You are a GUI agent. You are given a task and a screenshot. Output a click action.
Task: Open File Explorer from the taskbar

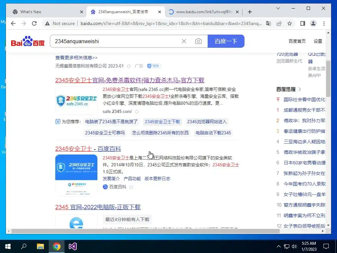(x=40, y=246)
